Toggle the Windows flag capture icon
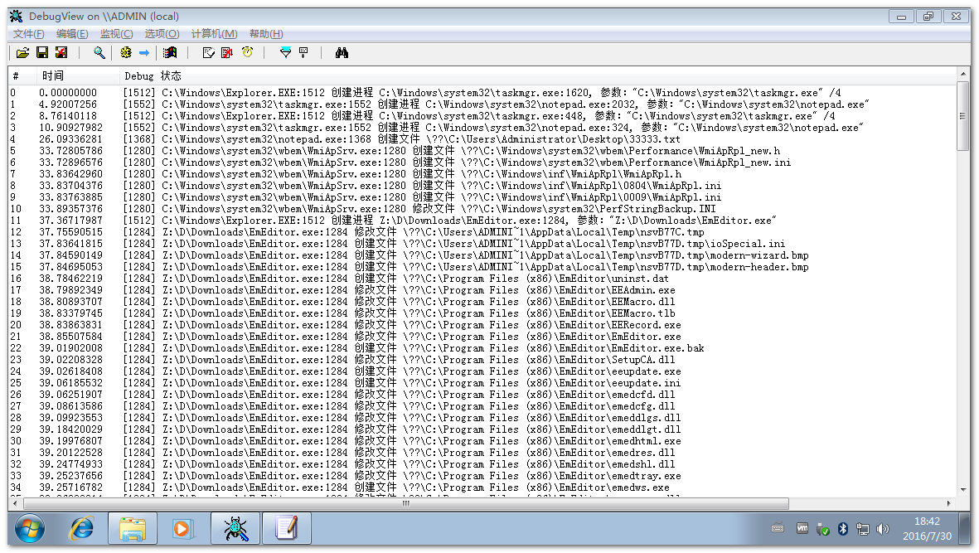The width and height of the screenshot is (979, 553). click(170, 53)
